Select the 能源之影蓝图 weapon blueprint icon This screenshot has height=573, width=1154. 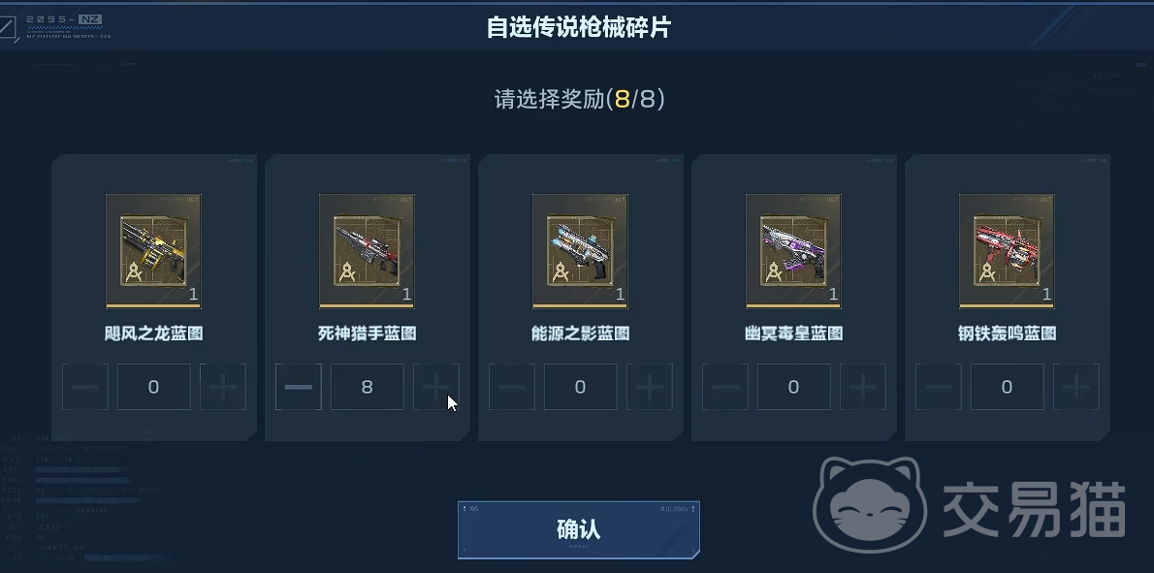click(580, 251)
